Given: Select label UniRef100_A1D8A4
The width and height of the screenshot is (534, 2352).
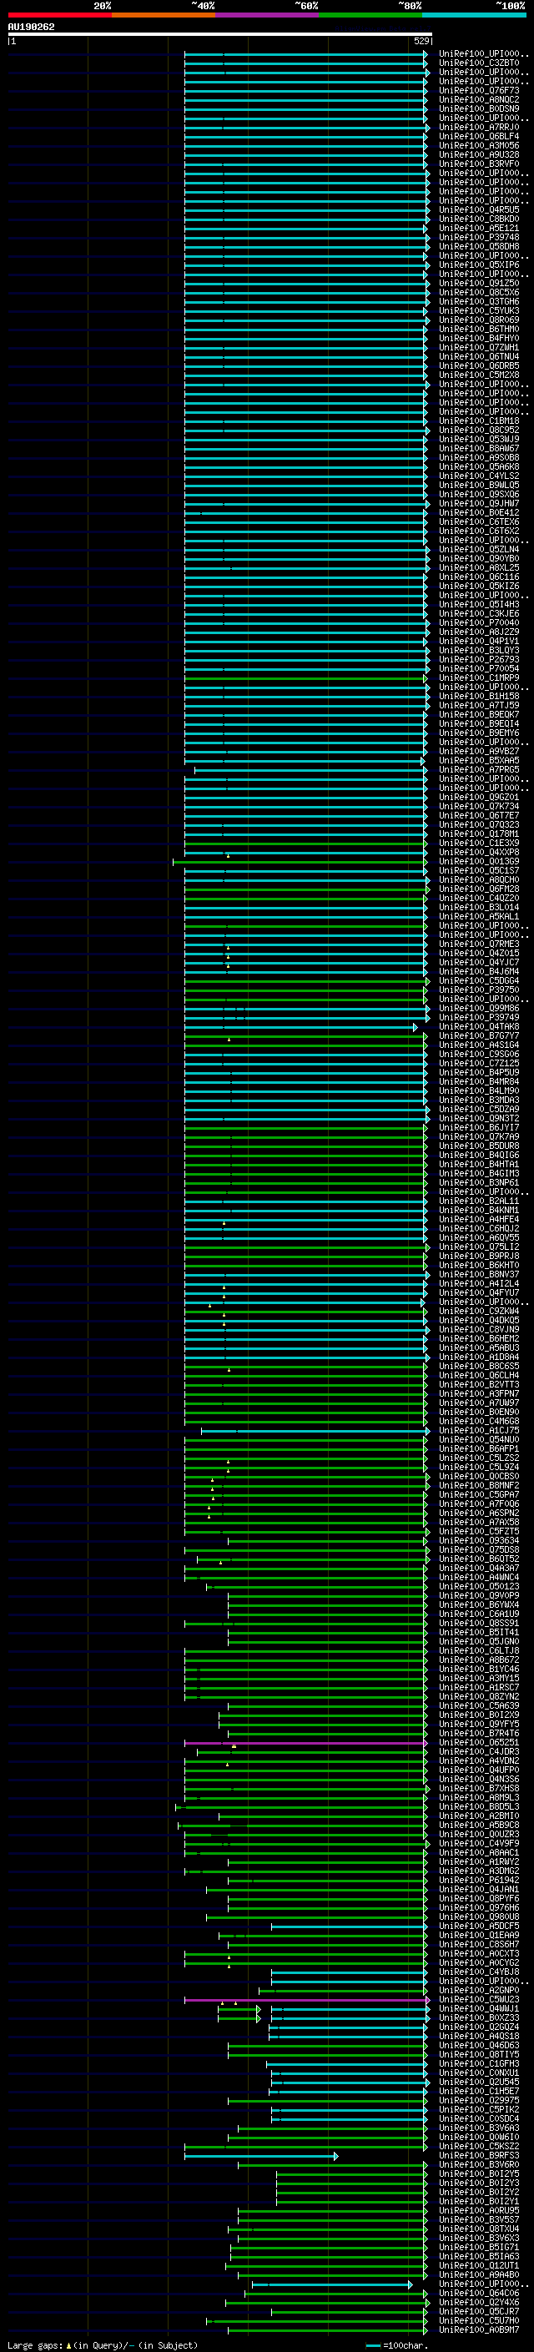Looking at the screenshot, I should 479,1357.
